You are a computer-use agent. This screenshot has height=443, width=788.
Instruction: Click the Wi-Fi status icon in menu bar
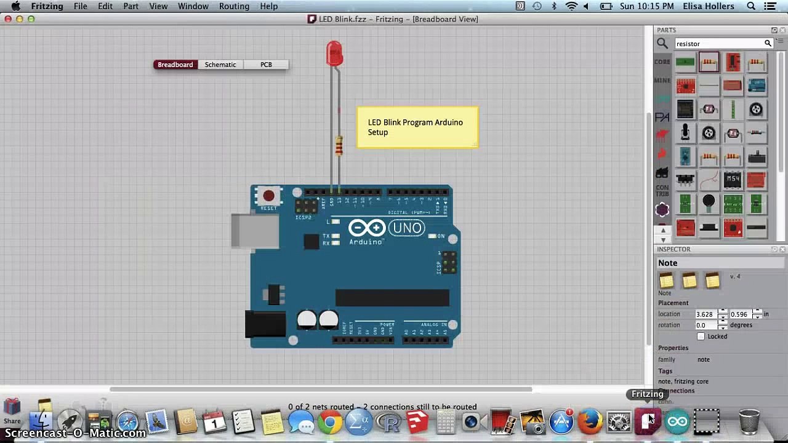coord(571,6)
